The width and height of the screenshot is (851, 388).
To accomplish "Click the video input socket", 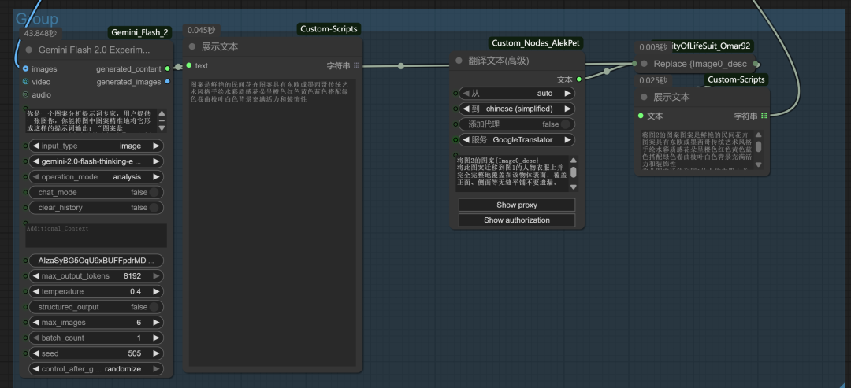I will 26,82.
